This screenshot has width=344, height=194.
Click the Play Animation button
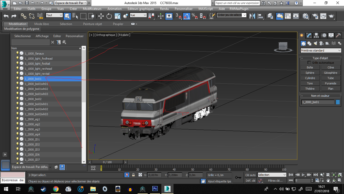coord(303,175)
